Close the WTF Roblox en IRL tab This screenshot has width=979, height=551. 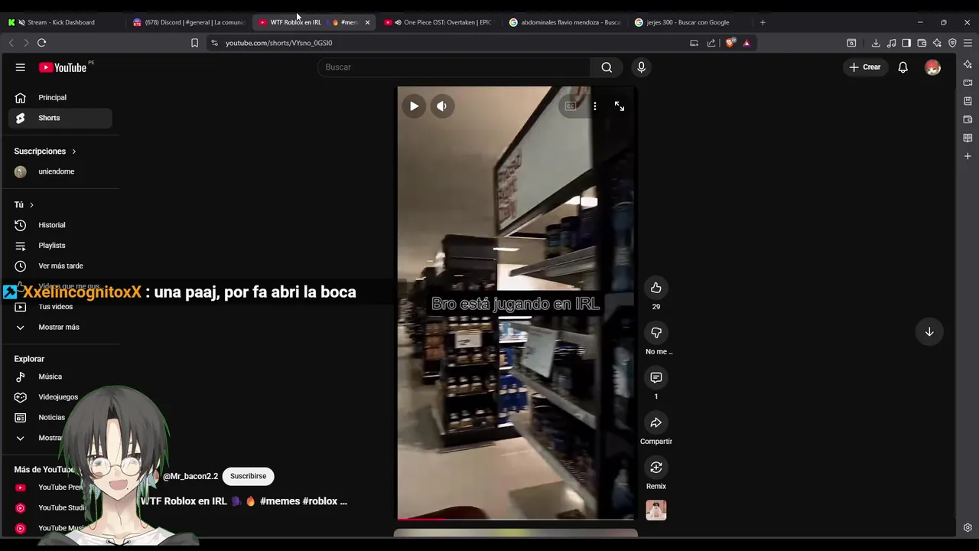point(367,22)
